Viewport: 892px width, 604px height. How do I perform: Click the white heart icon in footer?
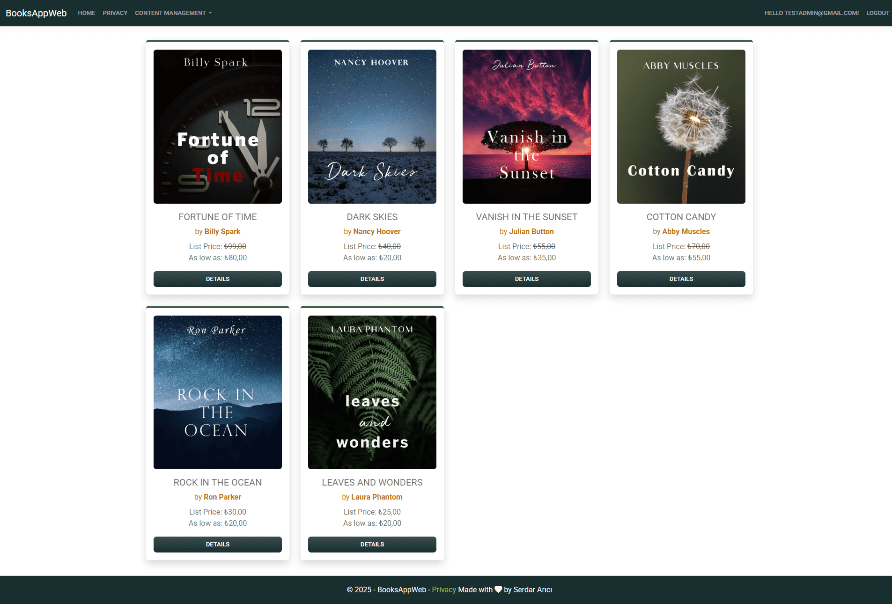(x=498, y=589)
